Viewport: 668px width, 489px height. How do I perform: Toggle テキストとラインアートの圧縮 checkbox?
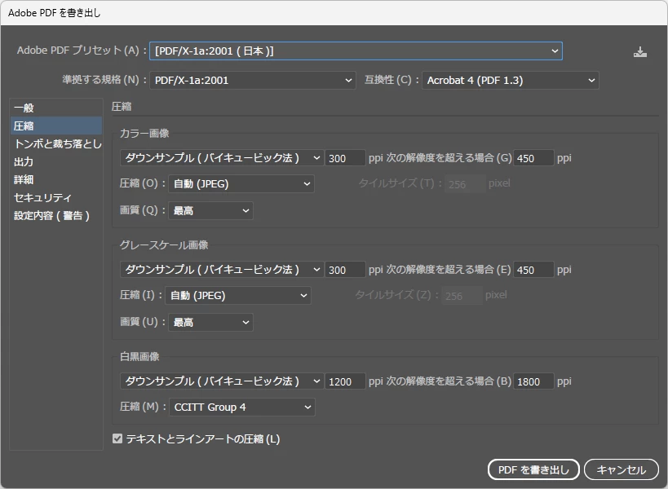coord(117,438)
